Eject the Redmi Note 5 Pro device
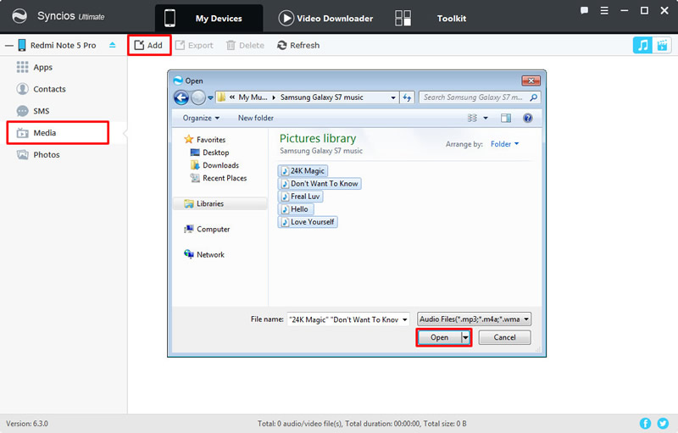 coord(113,45)
